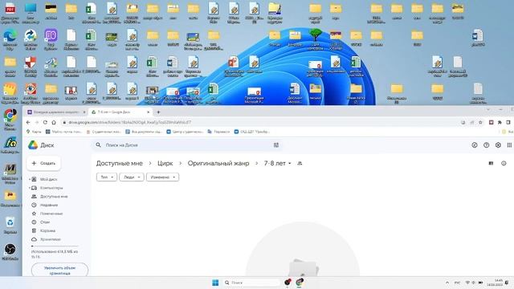Open the PDF document on the desktop
This screenshot has width=514, height=289.
tap(10, 13)
